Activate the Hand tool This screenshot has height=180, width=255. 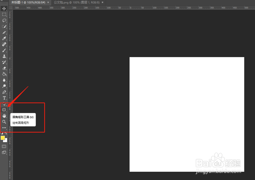(4, 116)
